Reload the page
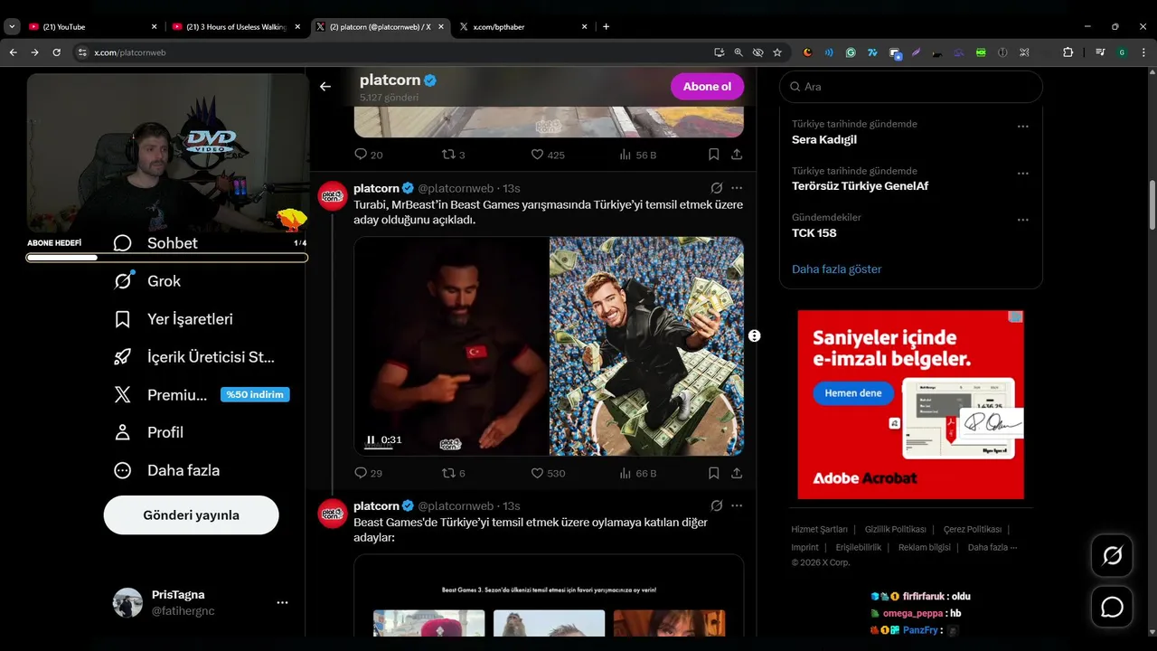 coord(57,52)
